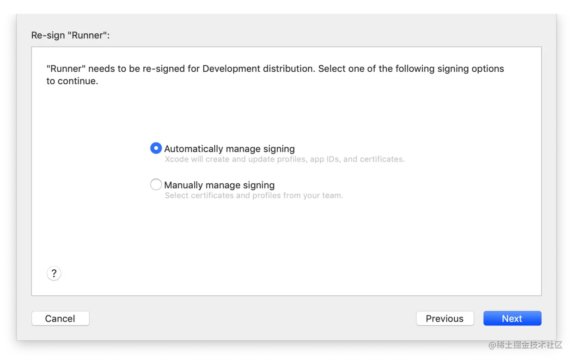Click the "Automatically manage signing" label text

click(x=229, y=149)
